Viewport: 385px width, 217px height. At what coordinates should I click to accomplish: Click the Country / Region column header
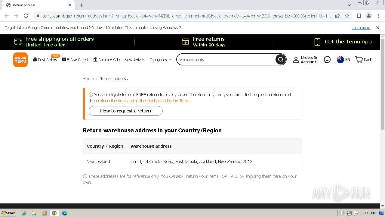[x=105, y=146]
